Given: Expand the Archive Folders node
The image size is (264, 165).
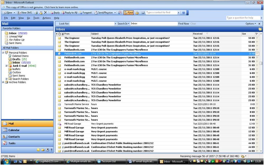Looking at the screenshot, I should click(3, 82).
